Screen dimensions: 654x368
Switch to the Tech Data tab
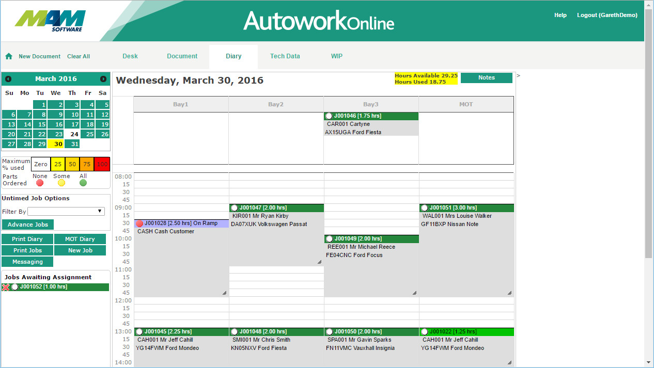[285, 56]
